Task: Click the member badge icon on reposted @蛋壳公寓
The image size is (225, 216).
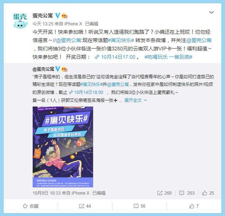Action: pos(64,69)
